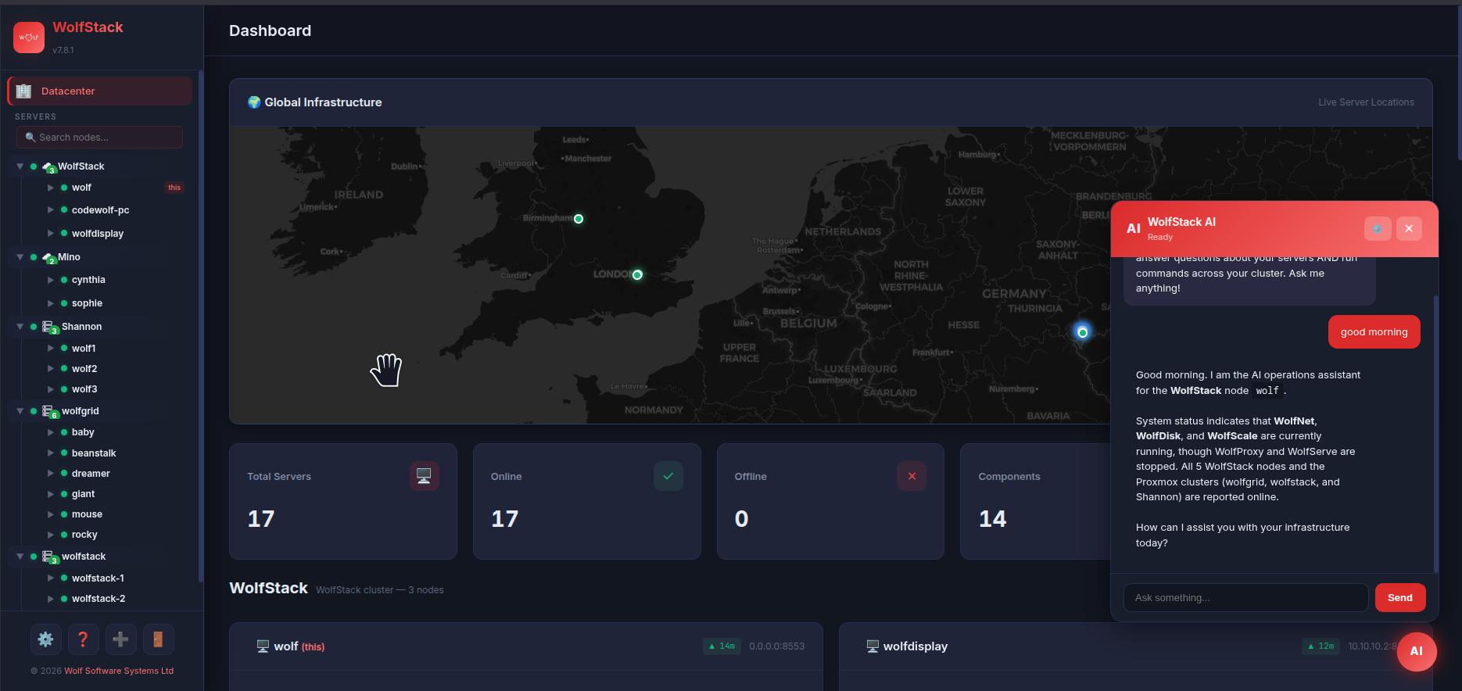Click the floating AI chat bubble
This screenshot has width=1462, height=691.
pos(1417,651)
